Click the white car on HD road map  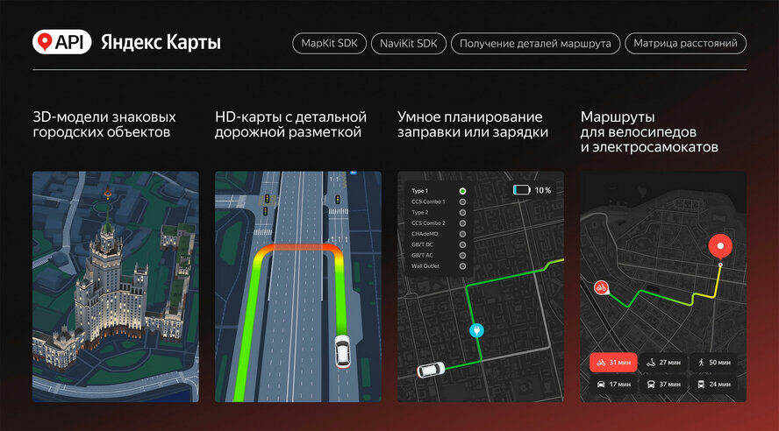point(342,351)
